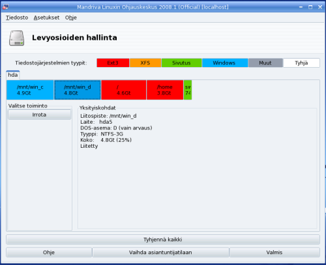Open the Tiedosto menu
This screenshot has width=326, height=265.
pyautogui.click(x=17, y=18)
